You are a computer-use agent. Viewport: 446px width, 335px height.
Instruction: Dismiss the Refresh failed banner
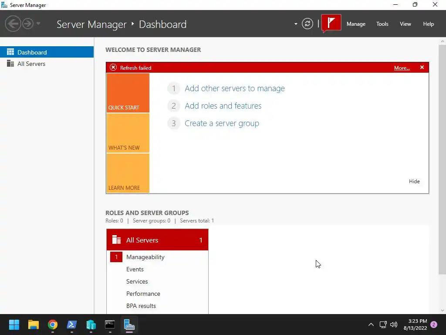(x=422, y=67)
